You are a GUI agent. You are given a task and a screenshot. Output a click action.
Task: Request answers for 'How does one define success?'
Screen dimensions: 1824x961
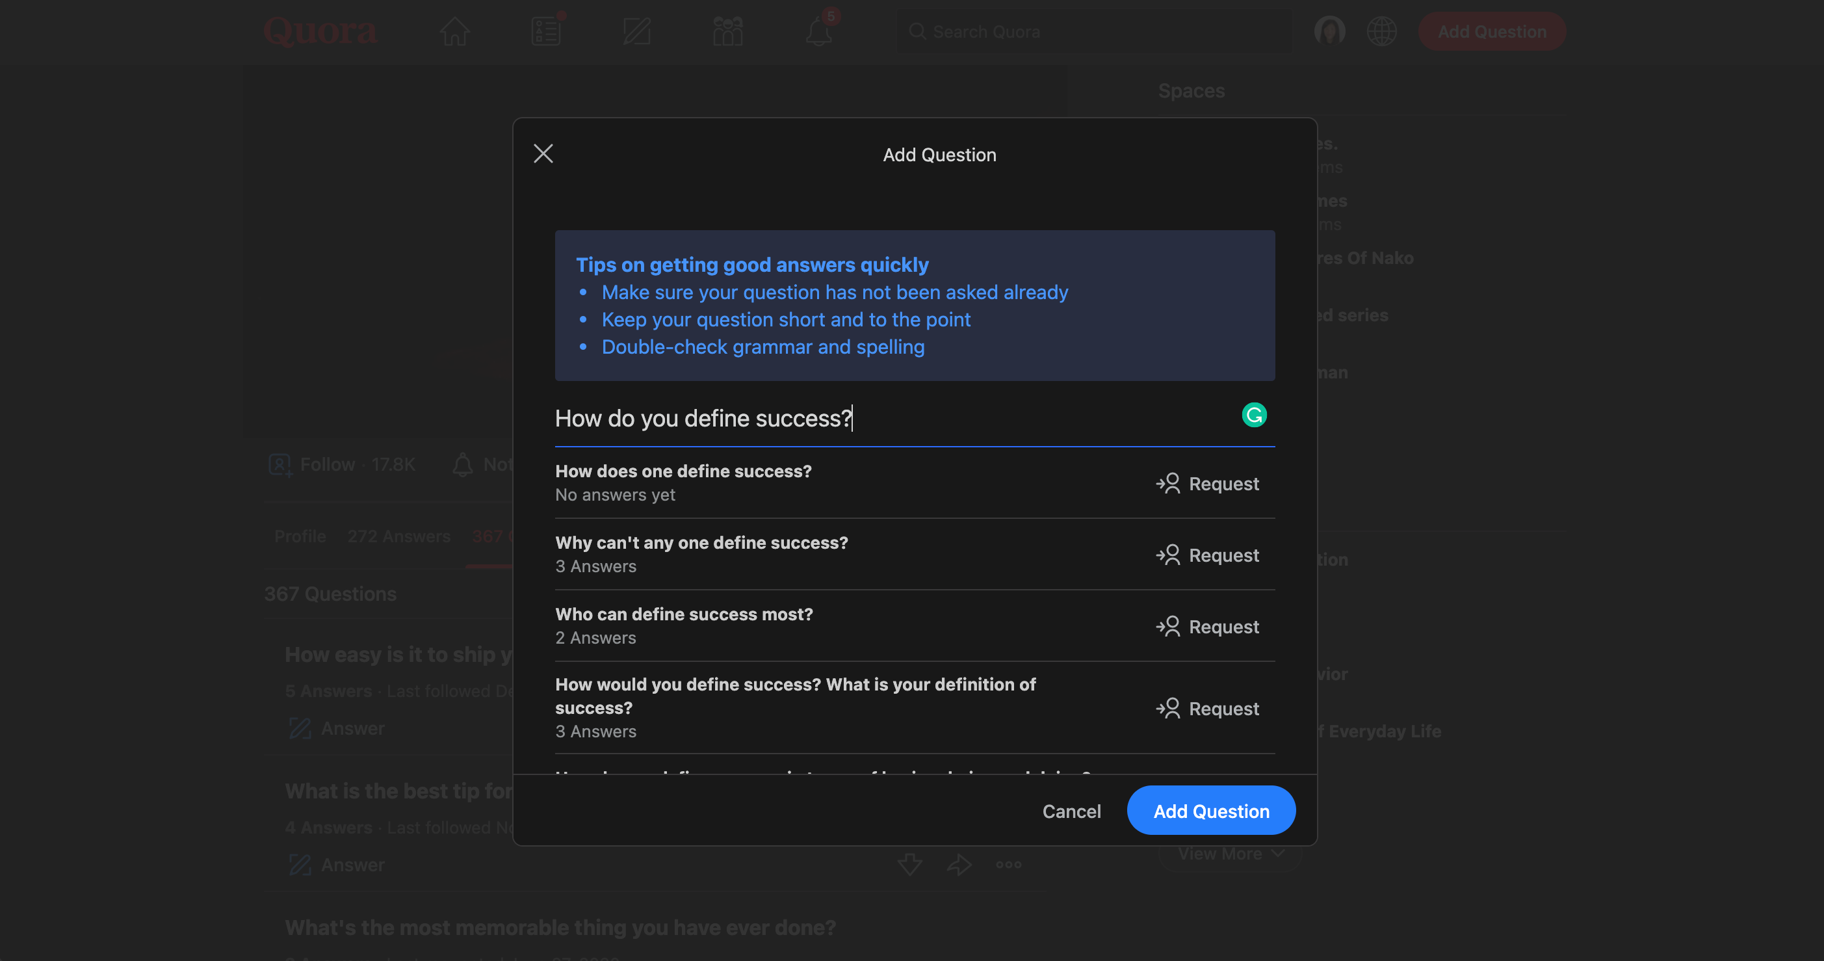(1207, 484)
